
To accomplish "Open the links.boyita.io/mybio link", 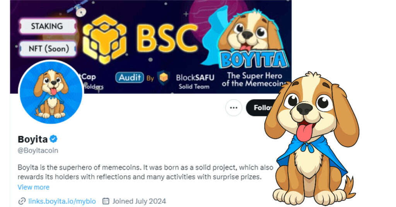I will [x=62, y=201].
